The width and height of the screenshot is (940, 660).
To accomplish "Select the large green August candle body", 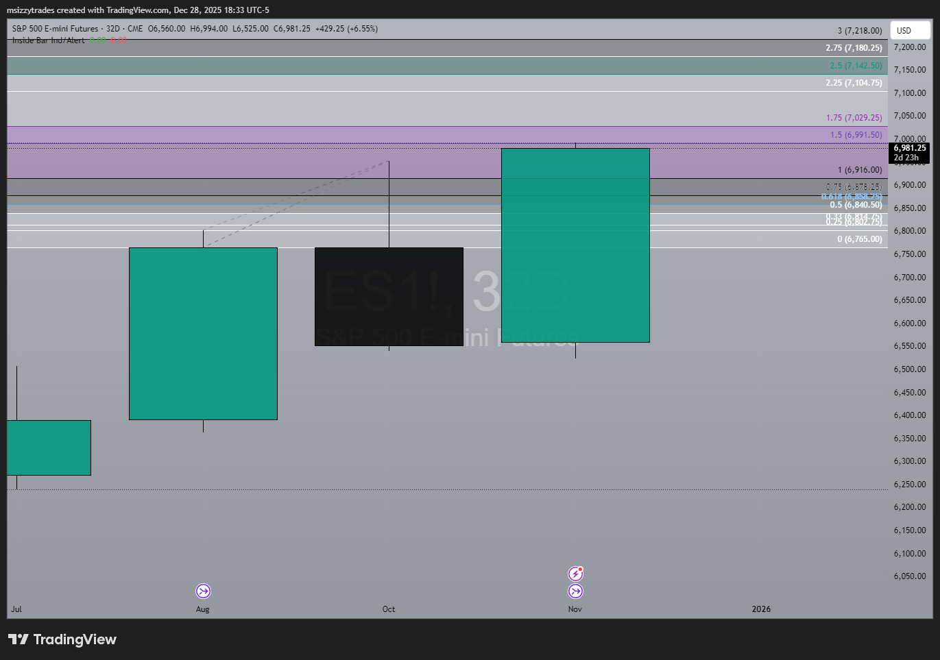I will [203, 334].
